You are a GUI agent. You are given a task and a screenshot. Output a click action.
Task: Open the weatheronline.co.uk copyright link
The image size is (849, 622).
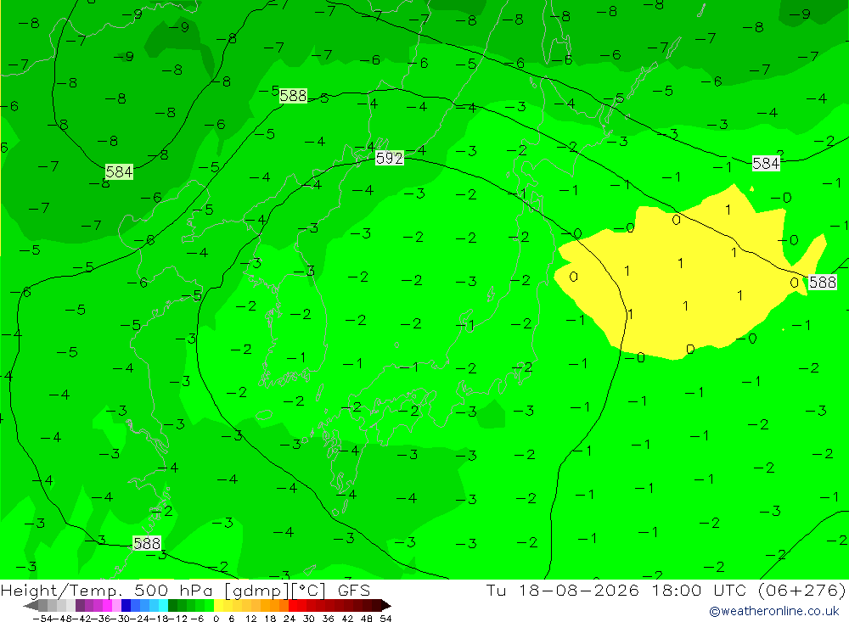pos(774,611)
